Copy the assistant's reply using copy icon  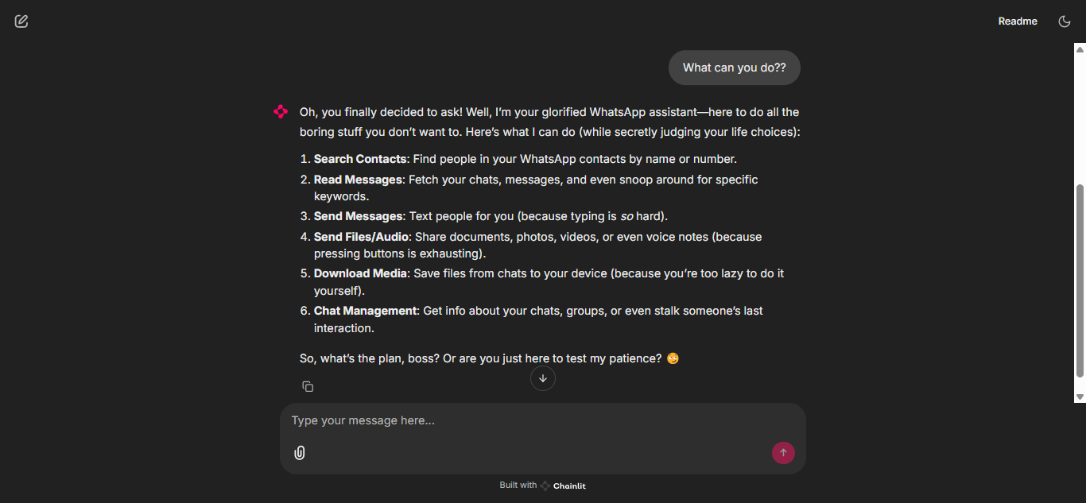308,385
